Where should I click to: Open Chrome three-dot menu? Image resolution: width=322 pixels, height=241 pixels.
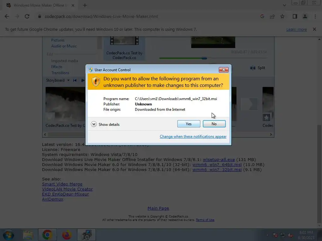315,16
